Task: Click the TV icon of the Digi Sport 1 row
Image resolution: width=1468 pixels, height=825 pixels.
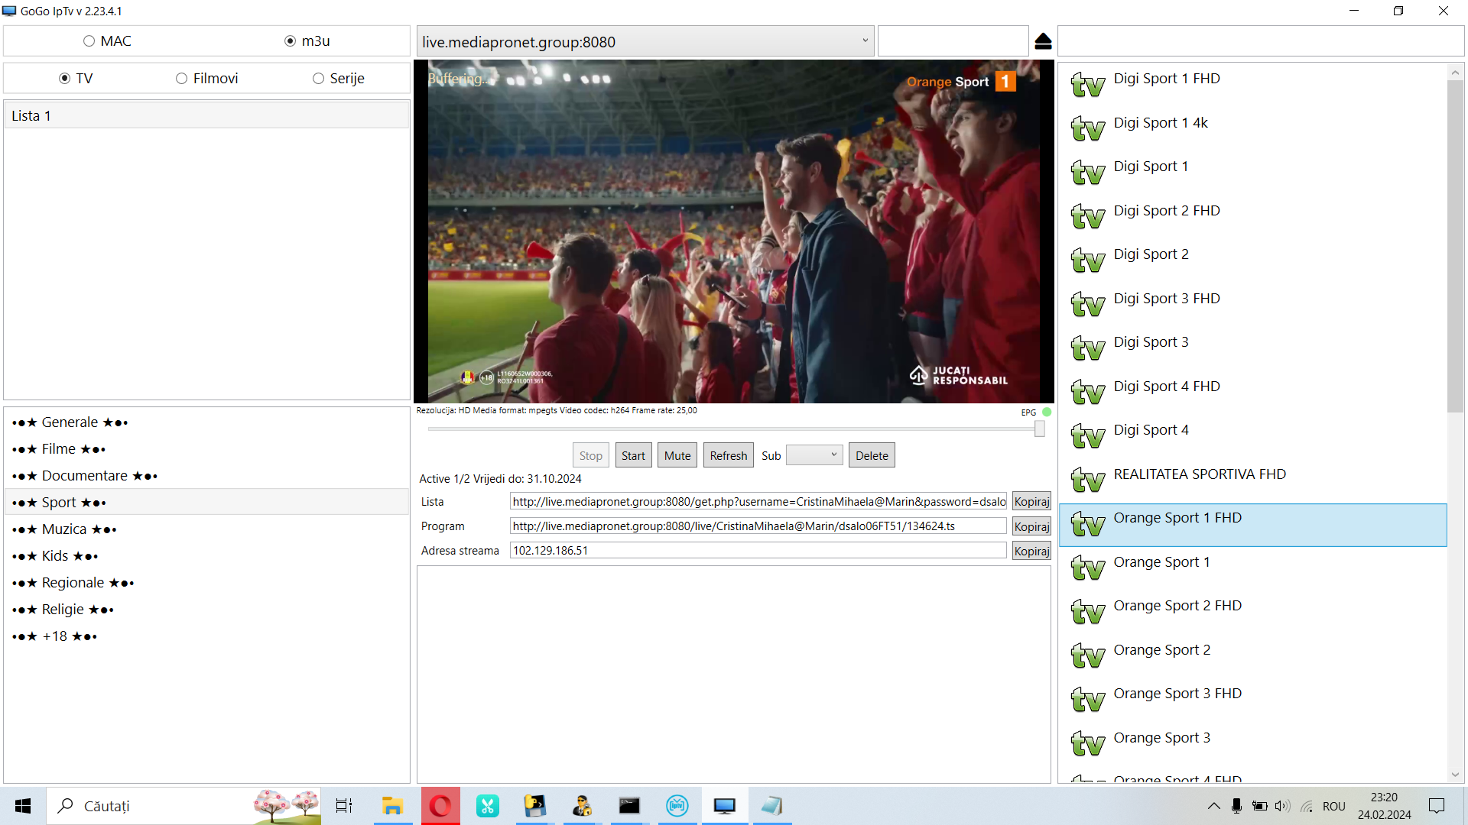Action: point(1087,173)
